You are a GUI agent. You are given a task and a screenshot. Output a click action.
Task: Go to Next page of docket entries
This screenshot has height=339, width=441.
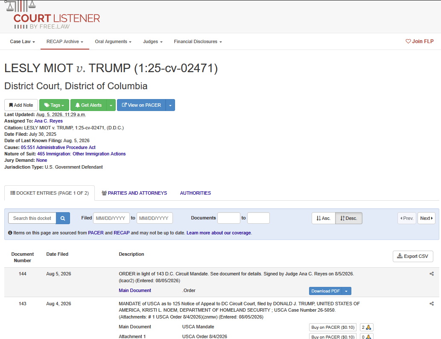pyautogui.click(x=426, y=218)
